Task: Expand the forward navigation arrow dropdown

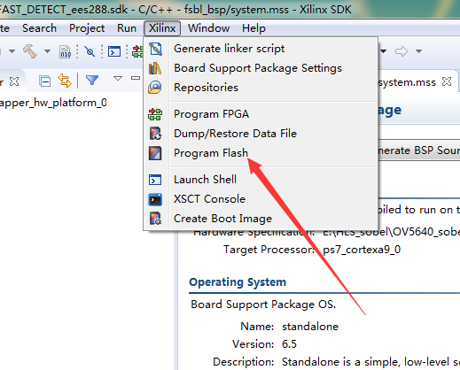Action: [418, 51]
